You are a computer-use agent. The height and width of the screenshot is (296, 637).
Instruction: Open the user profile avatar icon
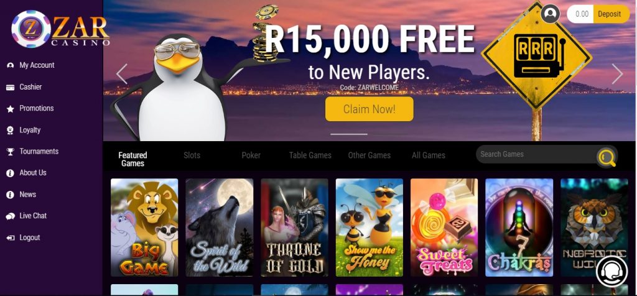pyautogui.click(x=550, y=14)
